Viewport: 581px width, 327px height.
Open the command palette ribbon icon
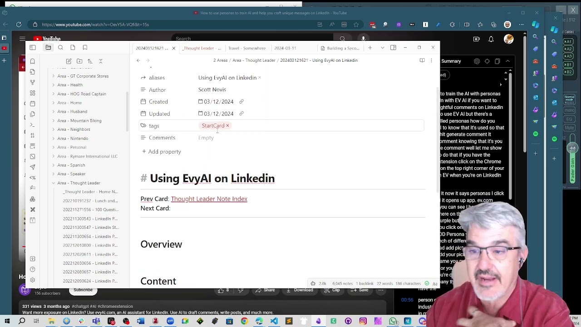pos(33,124)
